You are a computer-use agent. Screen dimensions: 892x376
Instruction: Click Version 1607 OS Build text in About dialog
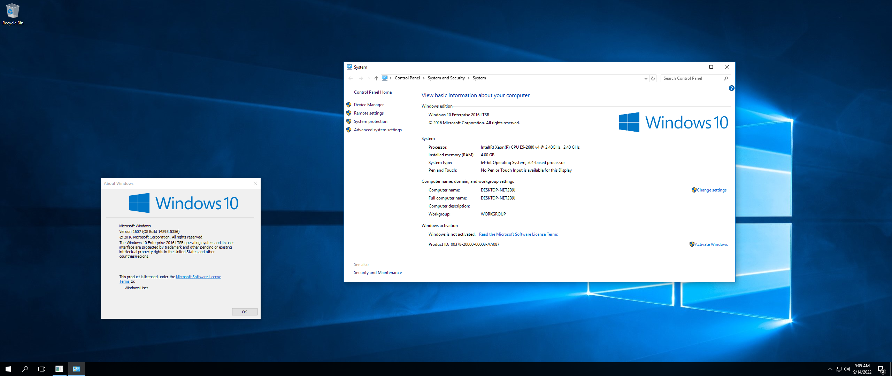click(x=149, y=232)
